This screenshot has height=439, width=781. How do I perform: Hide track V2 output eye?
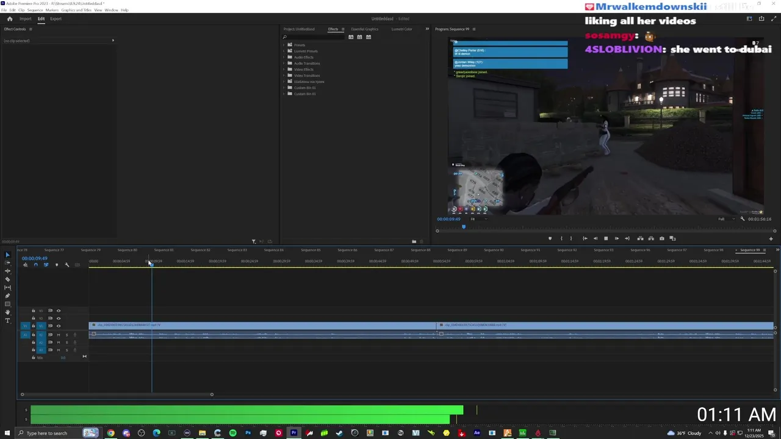(x=59, y=318)
